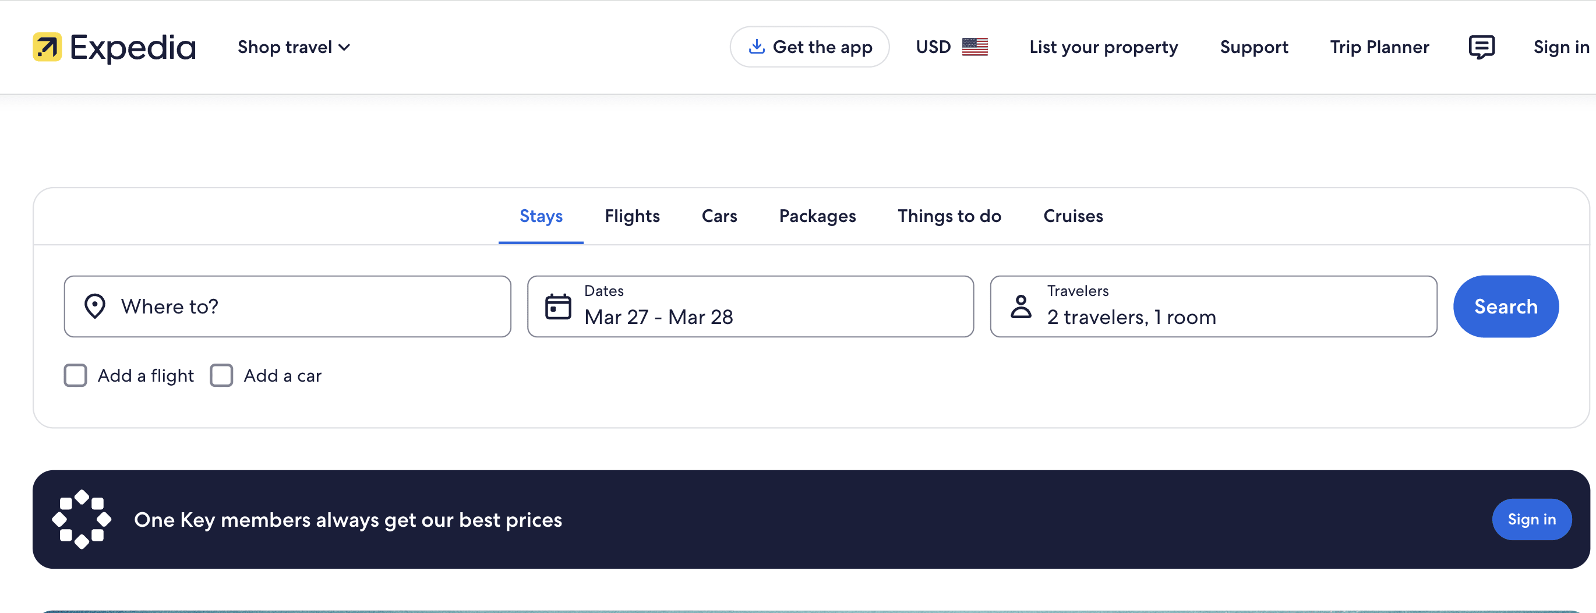Expand the Shop travel menu

tap(294, 47)
